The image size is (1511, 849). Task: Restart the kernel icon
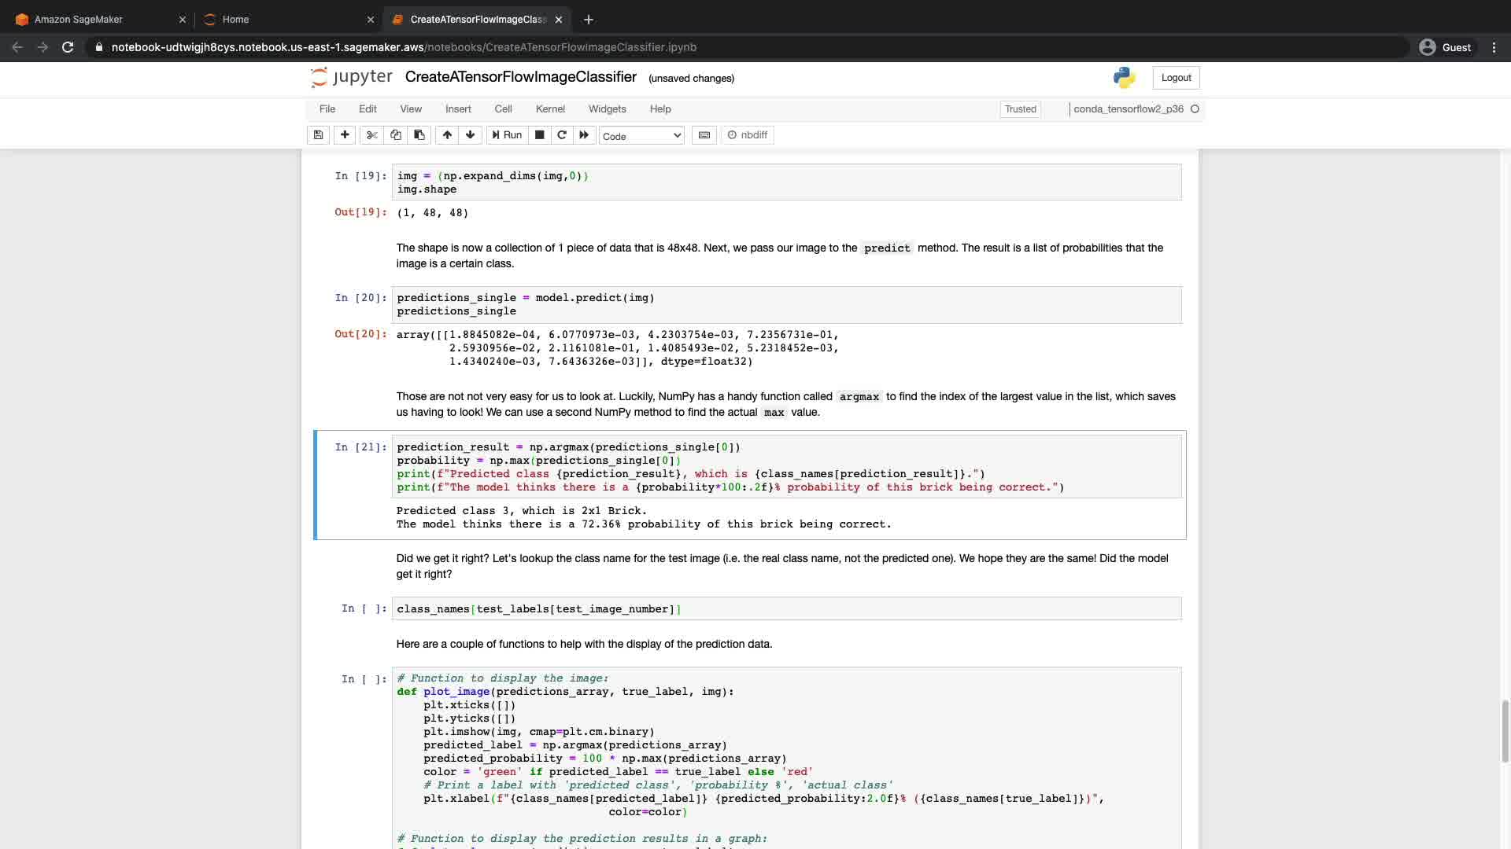coord(562,135)
